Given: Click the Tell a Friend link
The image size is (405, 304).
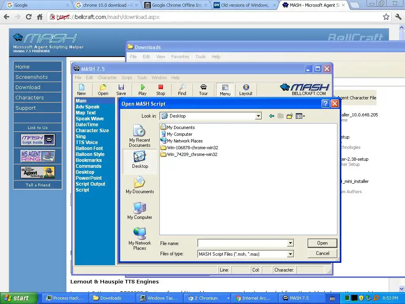Looking at the screenshot, I should pos(38,185).
